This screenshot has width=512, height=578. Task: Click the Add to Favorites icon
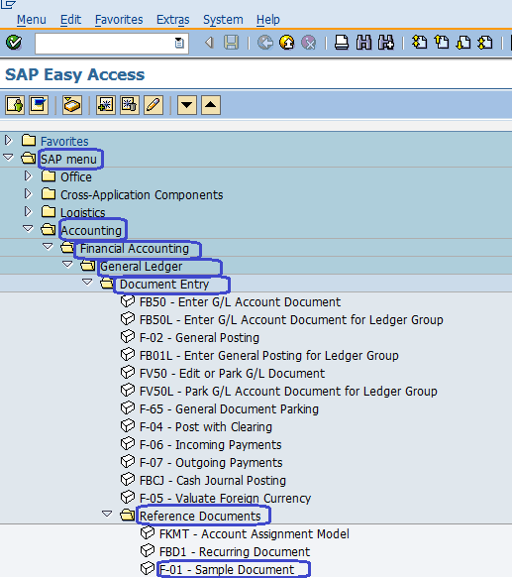[106, 105]
